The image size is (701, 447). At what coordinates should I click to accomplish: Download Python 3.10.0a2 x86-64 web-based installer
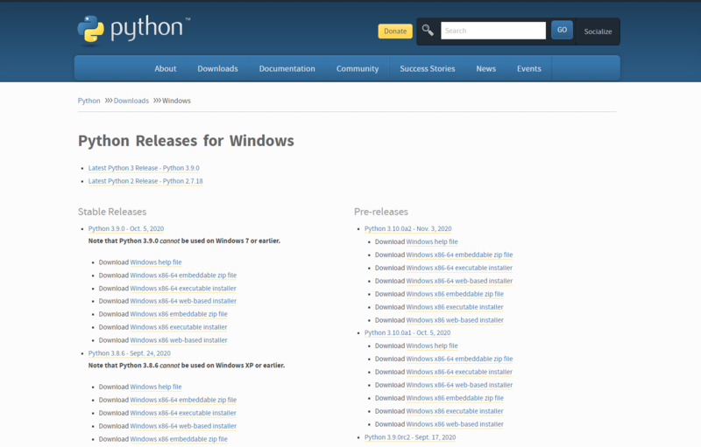tap(459, 281)
